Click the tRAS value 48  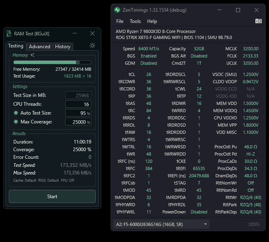coord(148,103)
